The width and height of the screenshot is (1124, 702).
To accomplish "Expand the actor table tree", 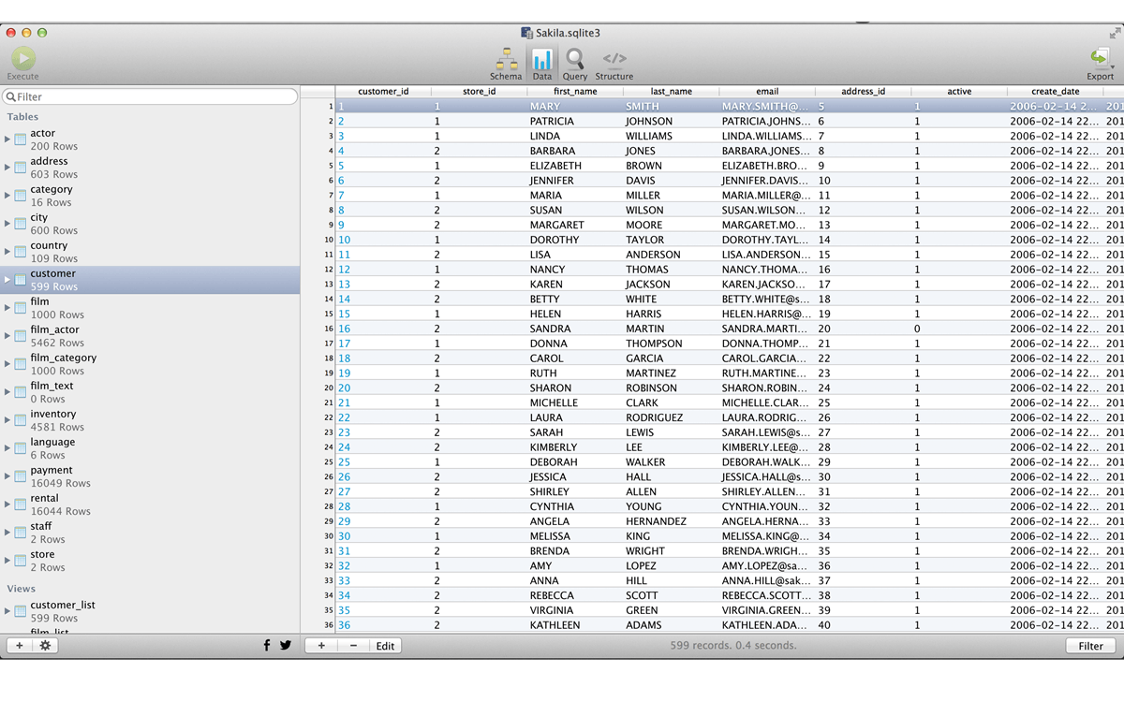I will [x=7, y=139].
